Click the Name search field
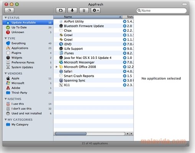Viewport: 195px width, 153px height. [x=162, y=11]
